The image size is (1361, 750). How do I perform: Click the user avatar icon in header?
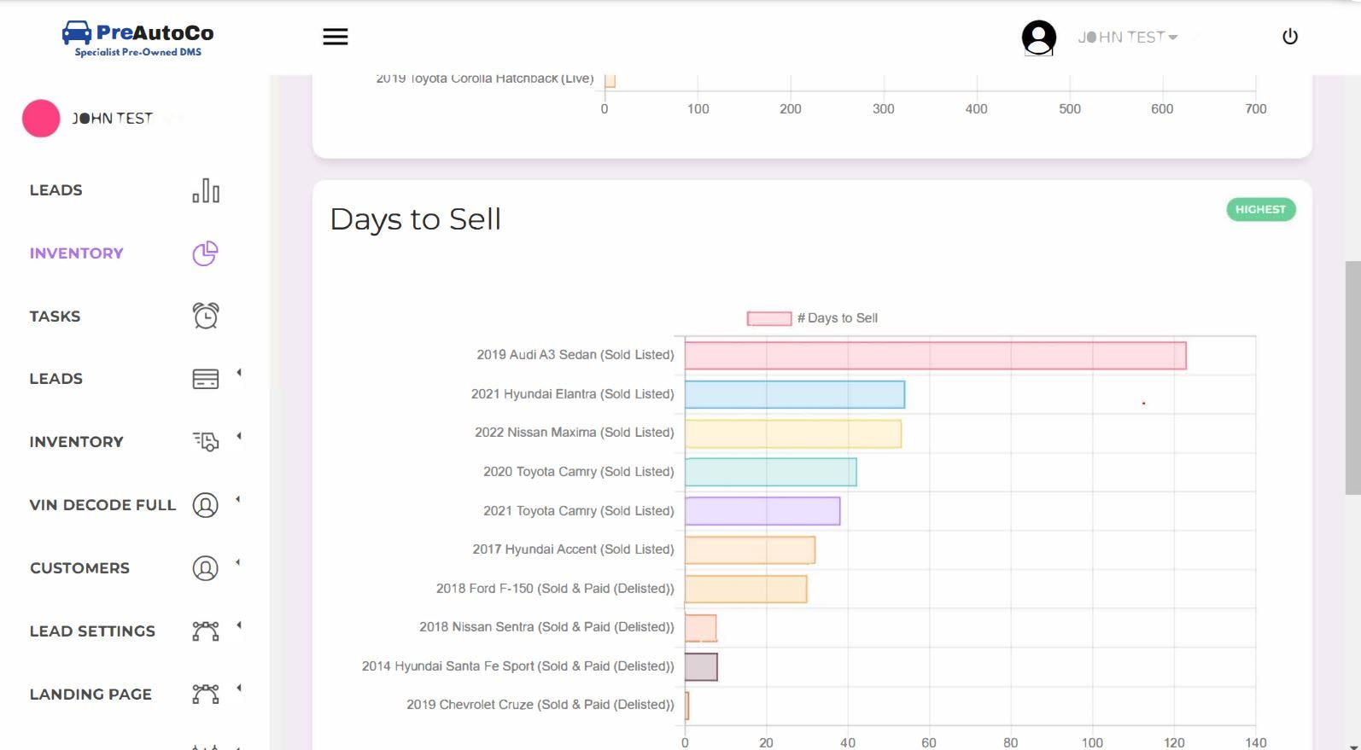point(1038,38)
